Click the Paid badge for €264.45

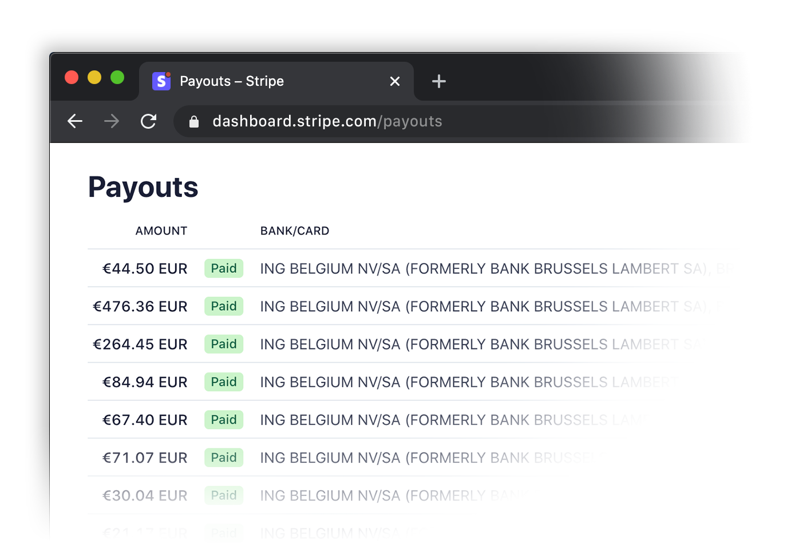224,344
